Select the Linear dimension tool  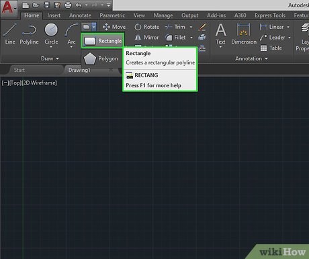click(x=271, y=27)
